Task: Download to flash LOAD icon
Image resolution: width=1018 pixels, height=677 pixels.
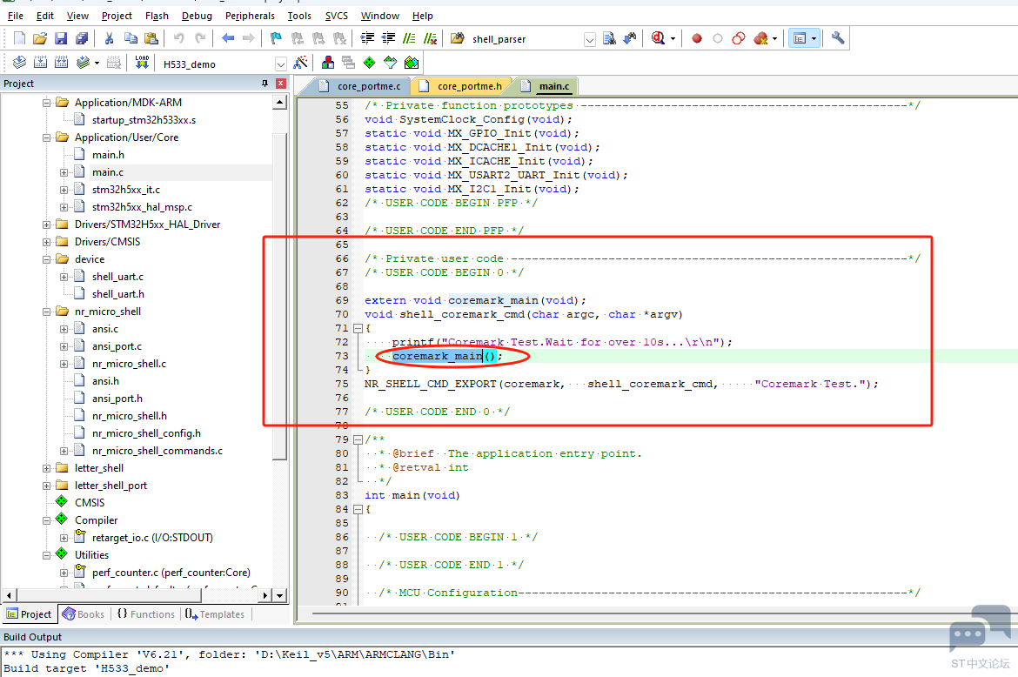Action: point(142,63)
